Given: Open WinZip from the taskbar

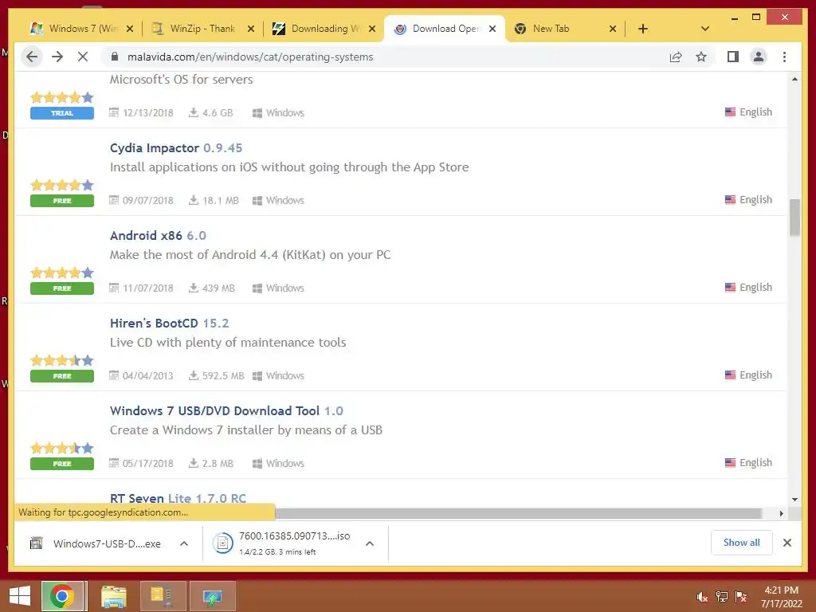Looking at the screenshot, I should [x=163, y=596].
